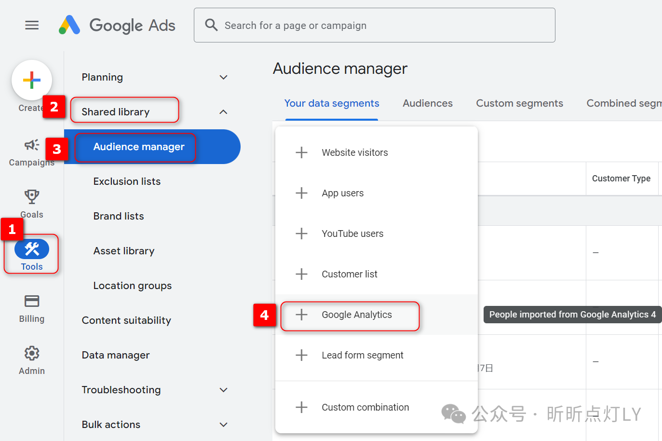Viewport: 662px width, 441px height.
Task: Switch to Combined segments tab
Action: pos(624,103)
